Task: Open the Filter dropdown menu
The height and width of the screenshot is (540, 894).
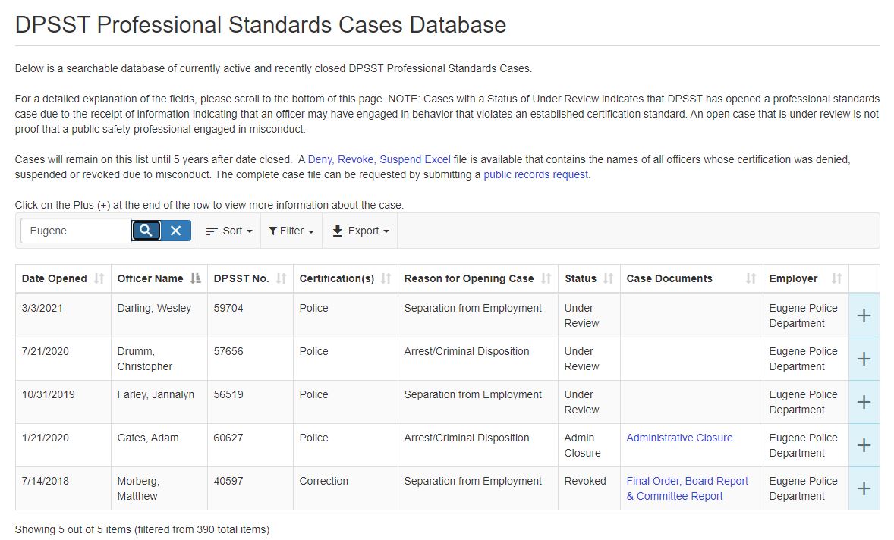Action: [291, 231]
